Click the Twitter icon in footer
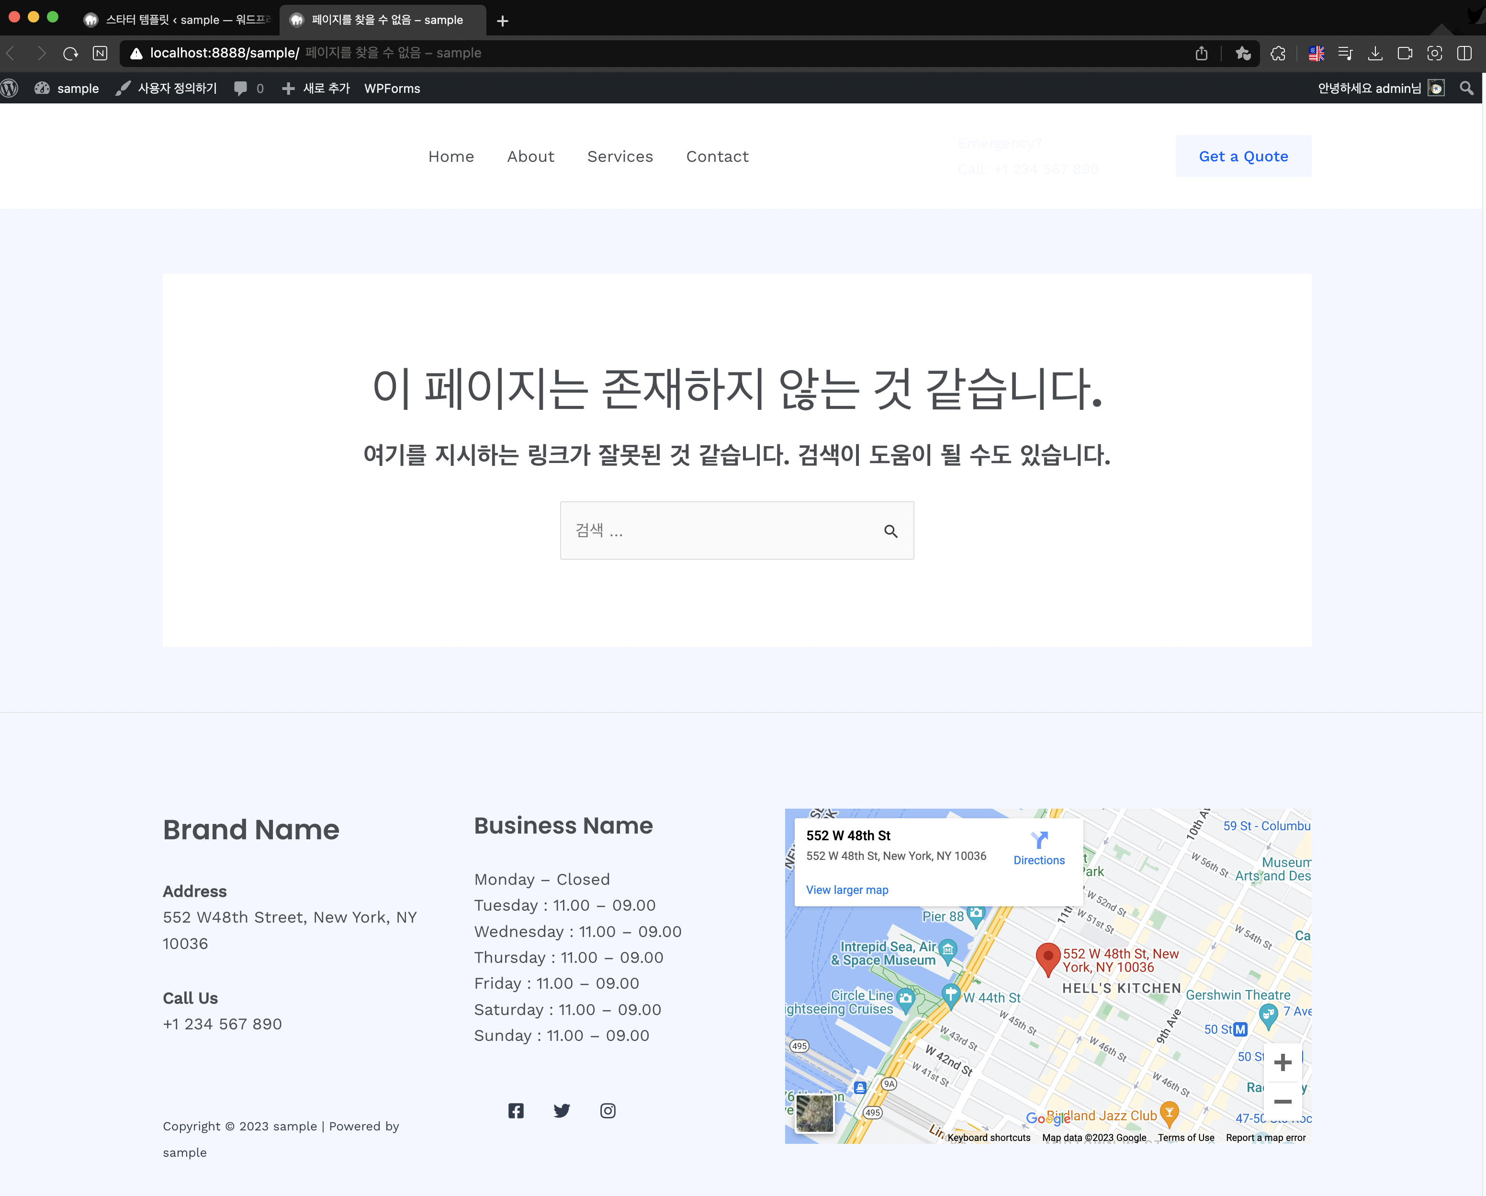 pyautogui.click(x=562, y=1110)
